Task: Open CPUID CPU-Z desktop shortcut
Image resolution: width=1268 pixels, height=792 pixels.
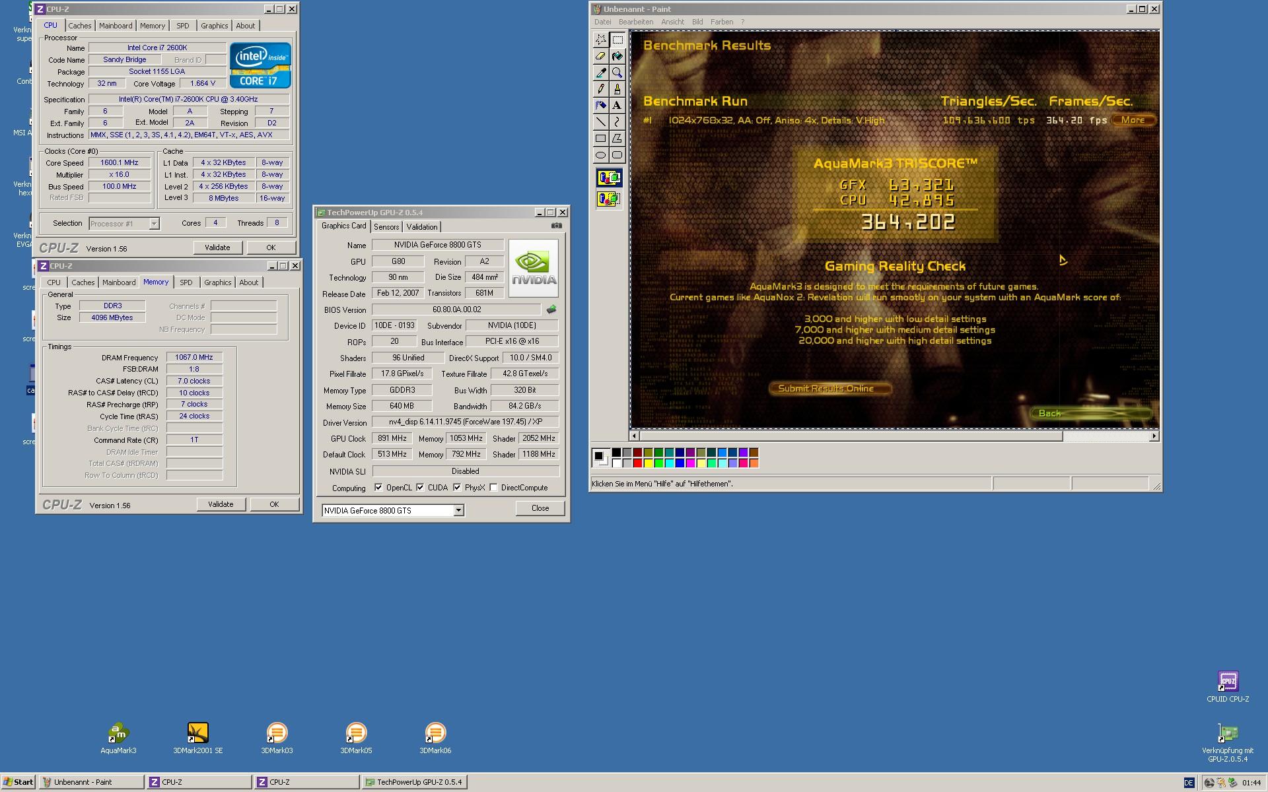Action: pos(1228,686)
